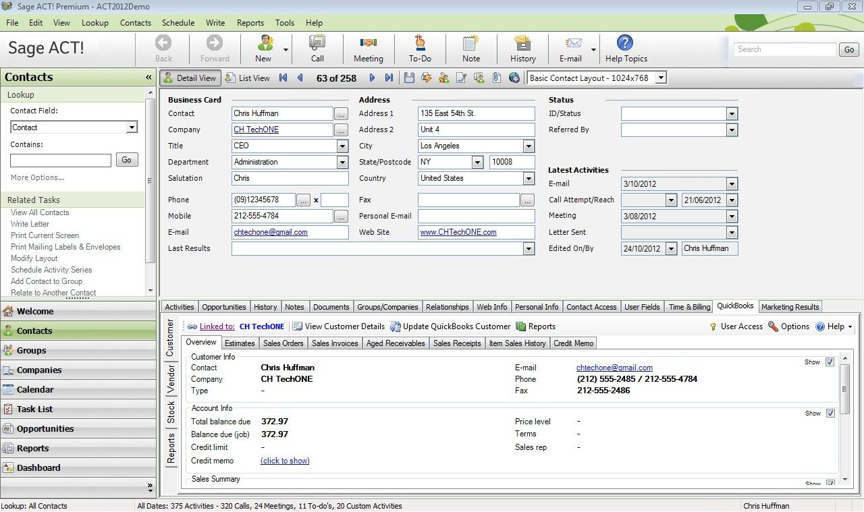Click the Call toolbar icon
864x512 pixels.
(317, 44)
